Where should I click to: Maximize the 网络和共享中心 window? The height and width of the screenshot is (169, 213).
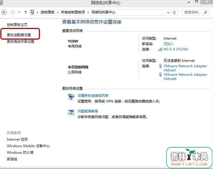click(x=197, y=2)
